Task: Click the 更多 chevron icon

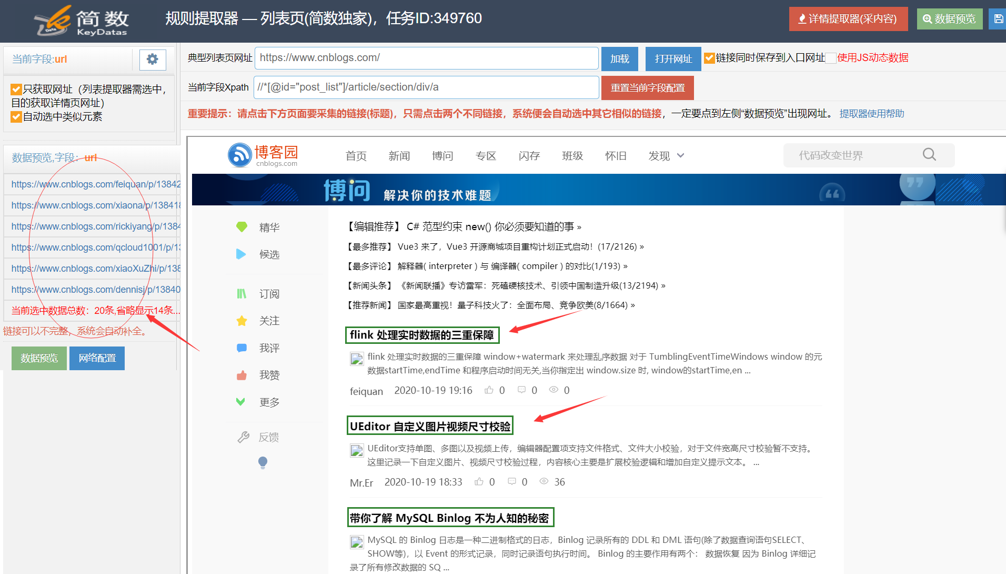Action: pos(241,402)
